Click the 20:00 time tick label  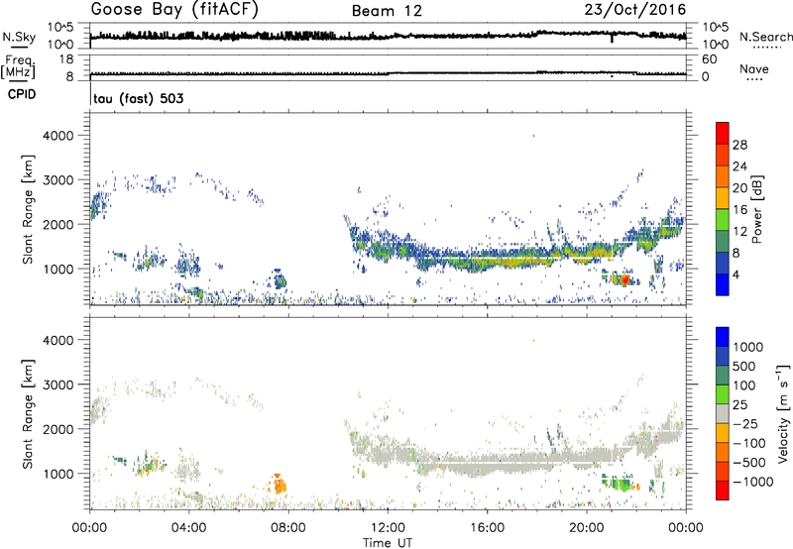tap(587, 528)
